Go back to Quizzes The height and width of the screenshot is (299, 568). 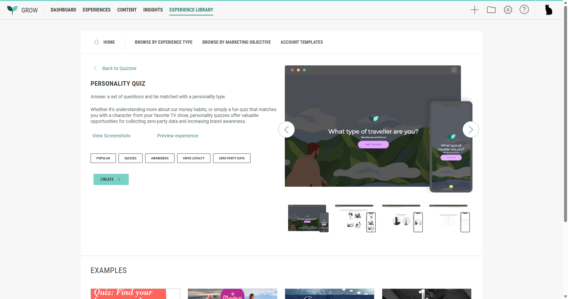pyautogui.click(x=119, y=68)
